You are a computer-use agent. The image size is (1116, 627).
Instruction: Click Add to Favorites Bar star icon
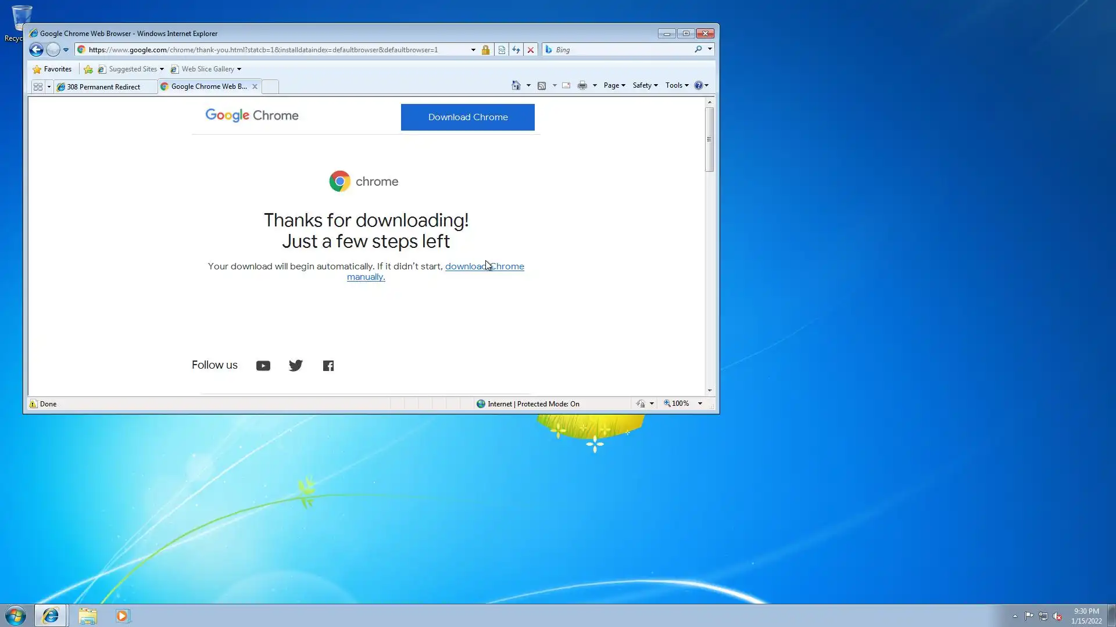tap(88, 69)
